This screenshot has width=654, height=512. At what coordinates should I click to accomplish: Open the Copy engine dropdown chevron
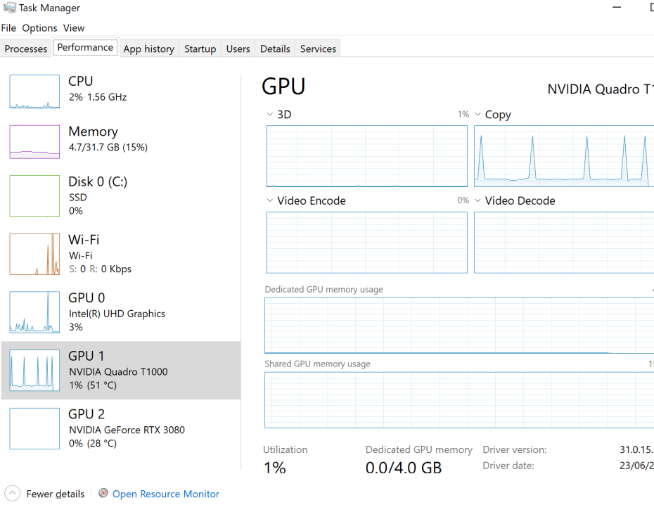(x=478, y=115)
